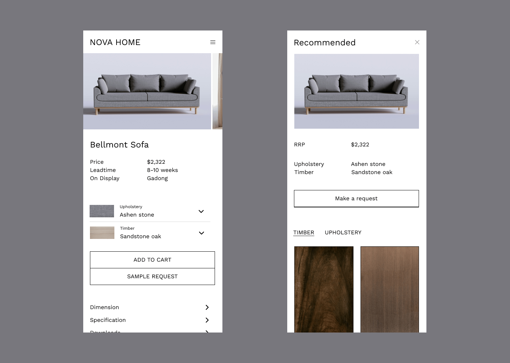Expand the Timber dropdown chevron
This screenshot has width=510, height=363.
pos(202,233)
